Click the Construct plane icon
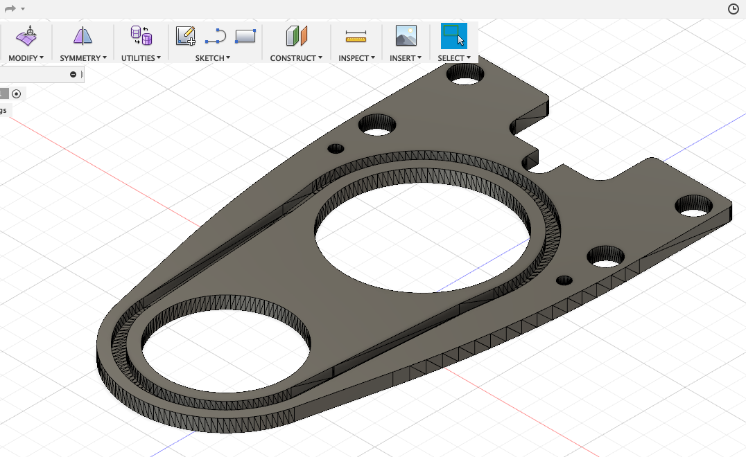This screenshot has width=746, height=457. 297,36
